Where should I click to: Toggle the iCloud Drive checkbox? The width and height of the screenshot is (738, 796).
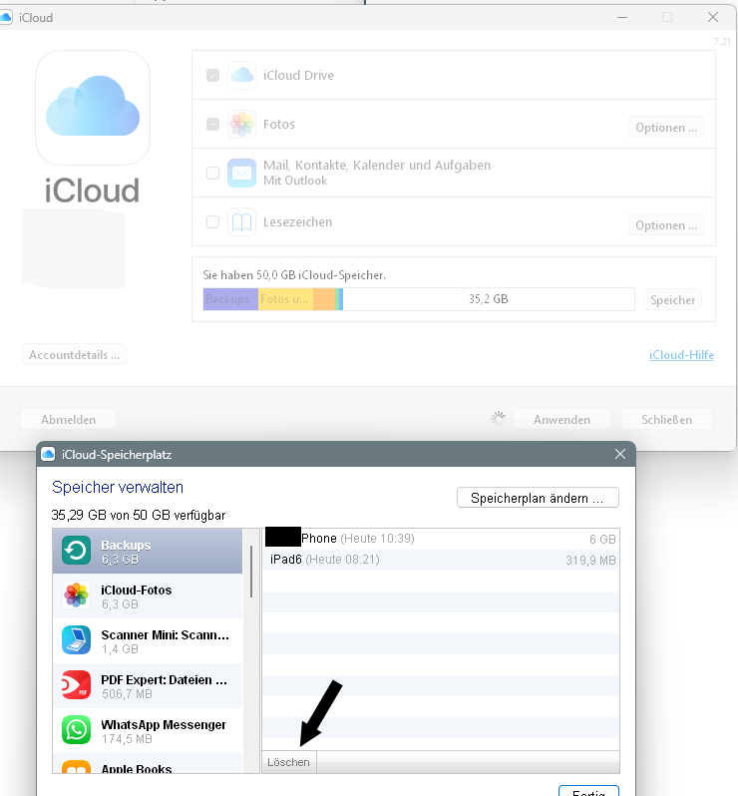pyautogui.click(x=212, y=76)
